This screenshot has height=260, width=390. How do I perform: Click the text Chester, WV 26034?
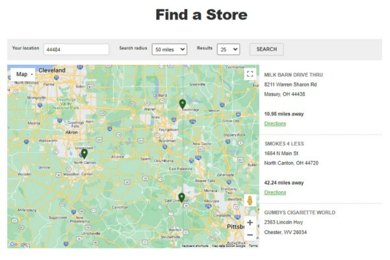[x=285, y=233]
